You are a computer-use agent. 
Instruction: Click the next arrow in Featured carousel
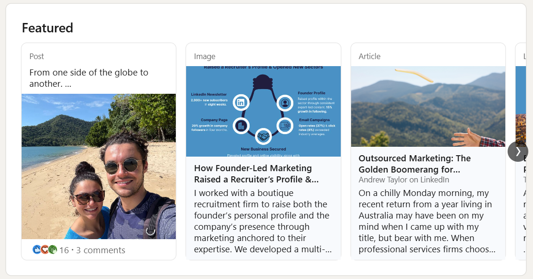(517, 151)
